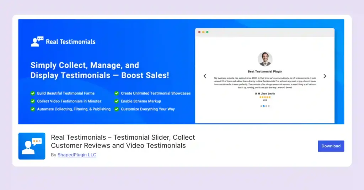Click checkmark beside Build Beautiful Testimonial Forms
The height and width of the screenshot is (190, 364).
click(x=33, y=93)
